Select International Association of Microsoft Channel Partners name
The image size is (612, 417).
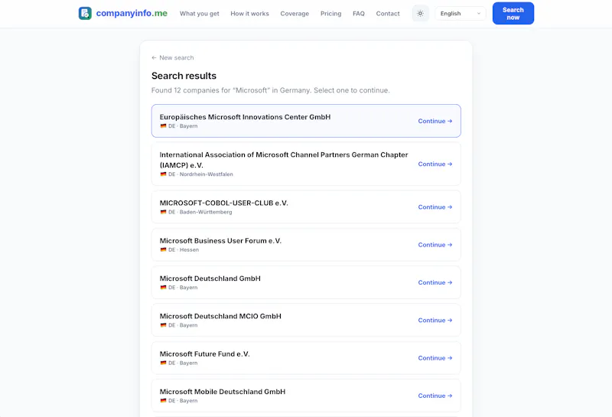click(284, 160)
